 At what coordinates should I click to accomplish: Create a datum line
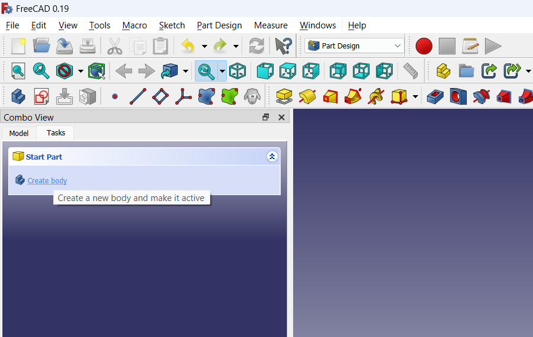138,97
